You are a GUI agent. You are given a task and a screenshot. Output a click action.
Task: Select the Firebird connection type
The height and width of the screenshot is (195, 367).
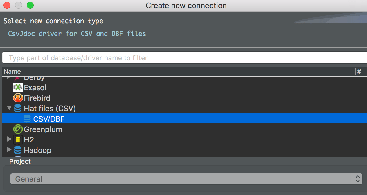click(37, 98)
